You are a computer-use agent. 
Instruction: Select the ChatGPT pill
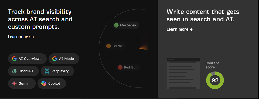coord(24,71)
